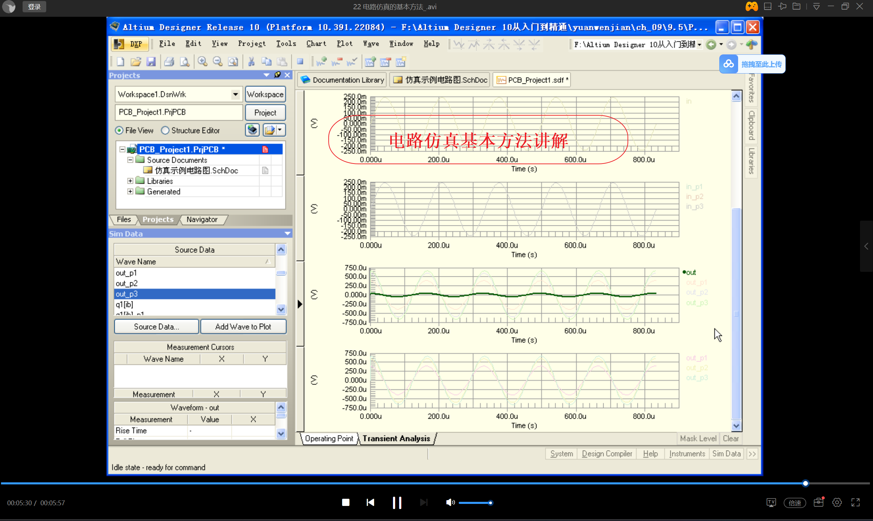Click the Altium home page icon
Viewport: 873px width, 521px height.
pyautogui.click(x=751, y=44)
